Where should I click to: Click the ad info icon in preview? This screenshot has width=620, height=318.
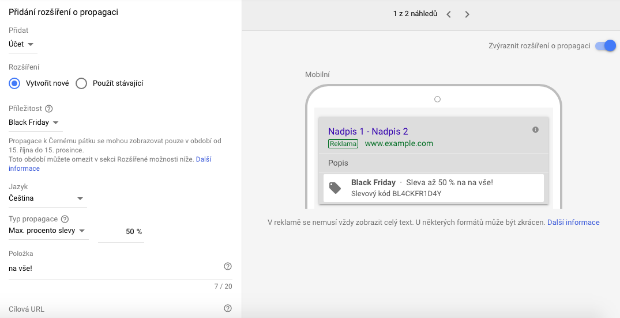(535, 129)
